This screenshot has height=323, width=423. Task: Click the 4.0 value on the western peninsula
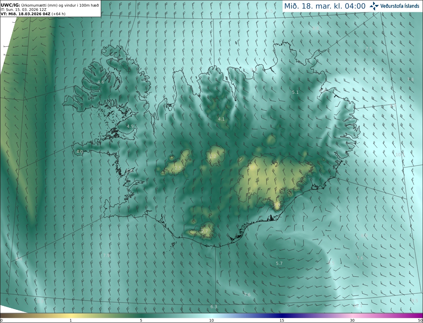pos(80,152)
